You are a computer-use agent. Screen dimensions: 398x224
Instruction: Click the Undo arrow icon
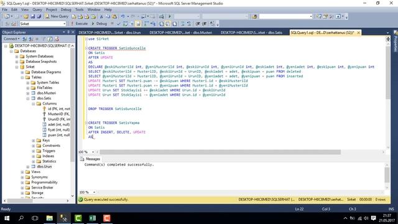coord(123,17)
